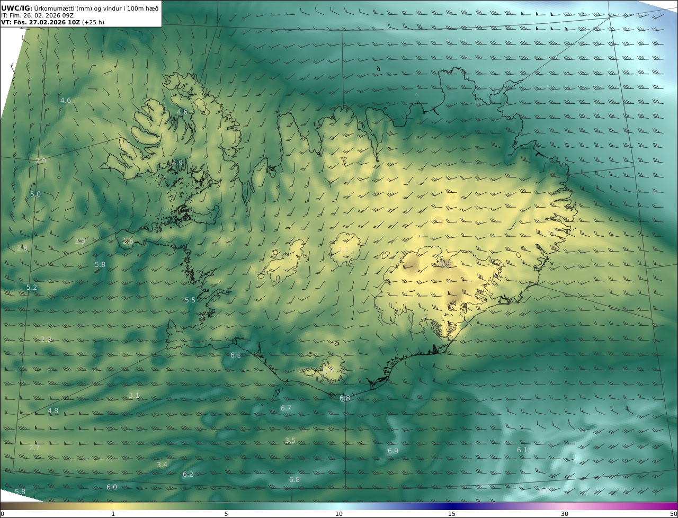The image size is (678, 518).
Task: Click the 1.1 label on the central glacier
Action: click(343, 249)
